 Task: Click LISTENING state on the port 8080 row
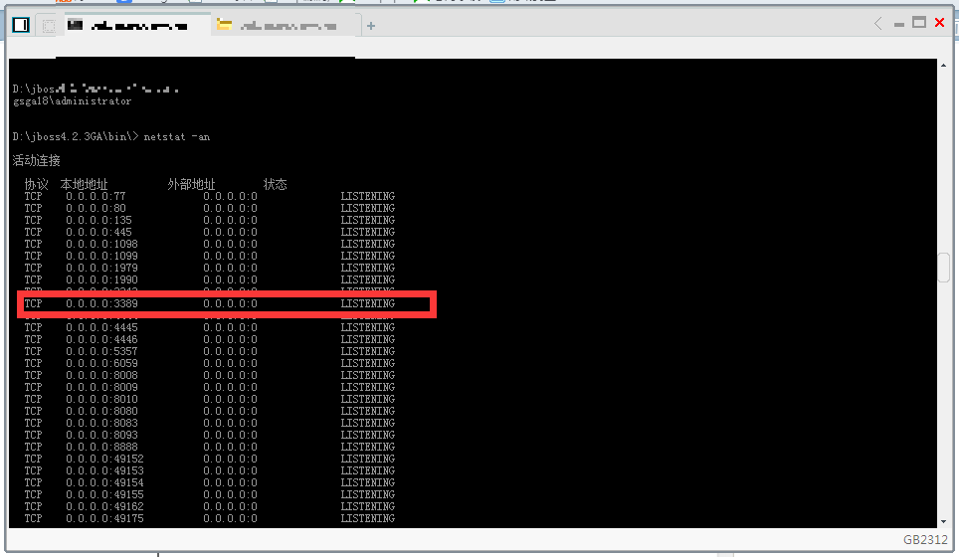[367, 411]
